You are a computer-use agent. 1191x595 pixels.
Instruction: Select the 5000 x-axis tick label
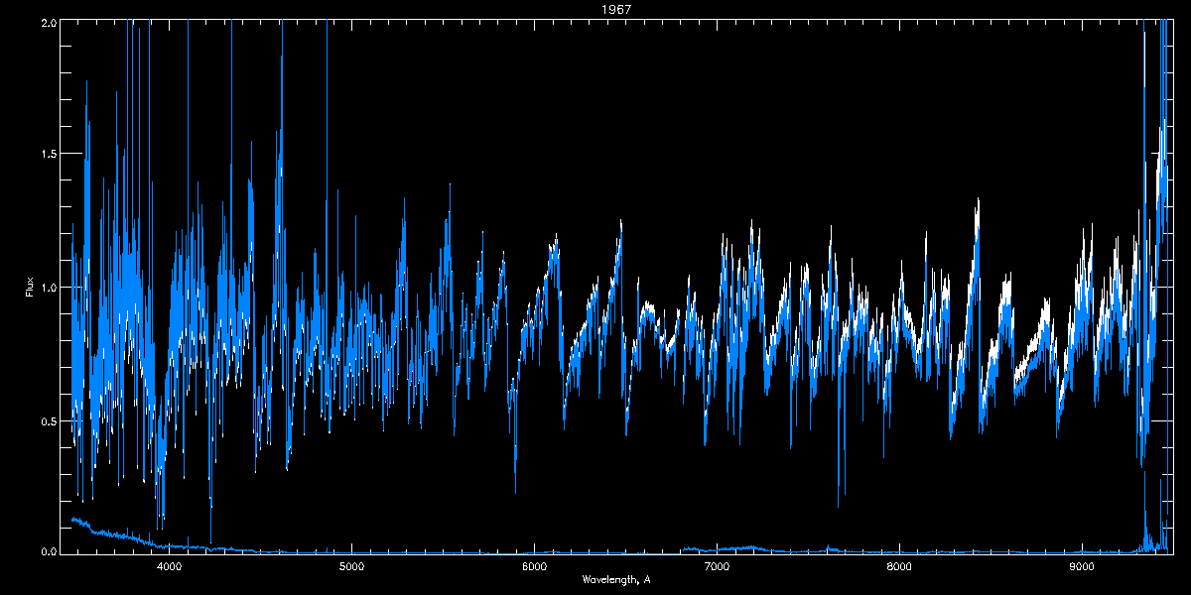click(351, 567)
